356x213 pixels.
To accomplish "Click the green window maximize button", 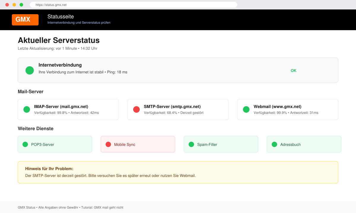I will (x=21, y=5).
